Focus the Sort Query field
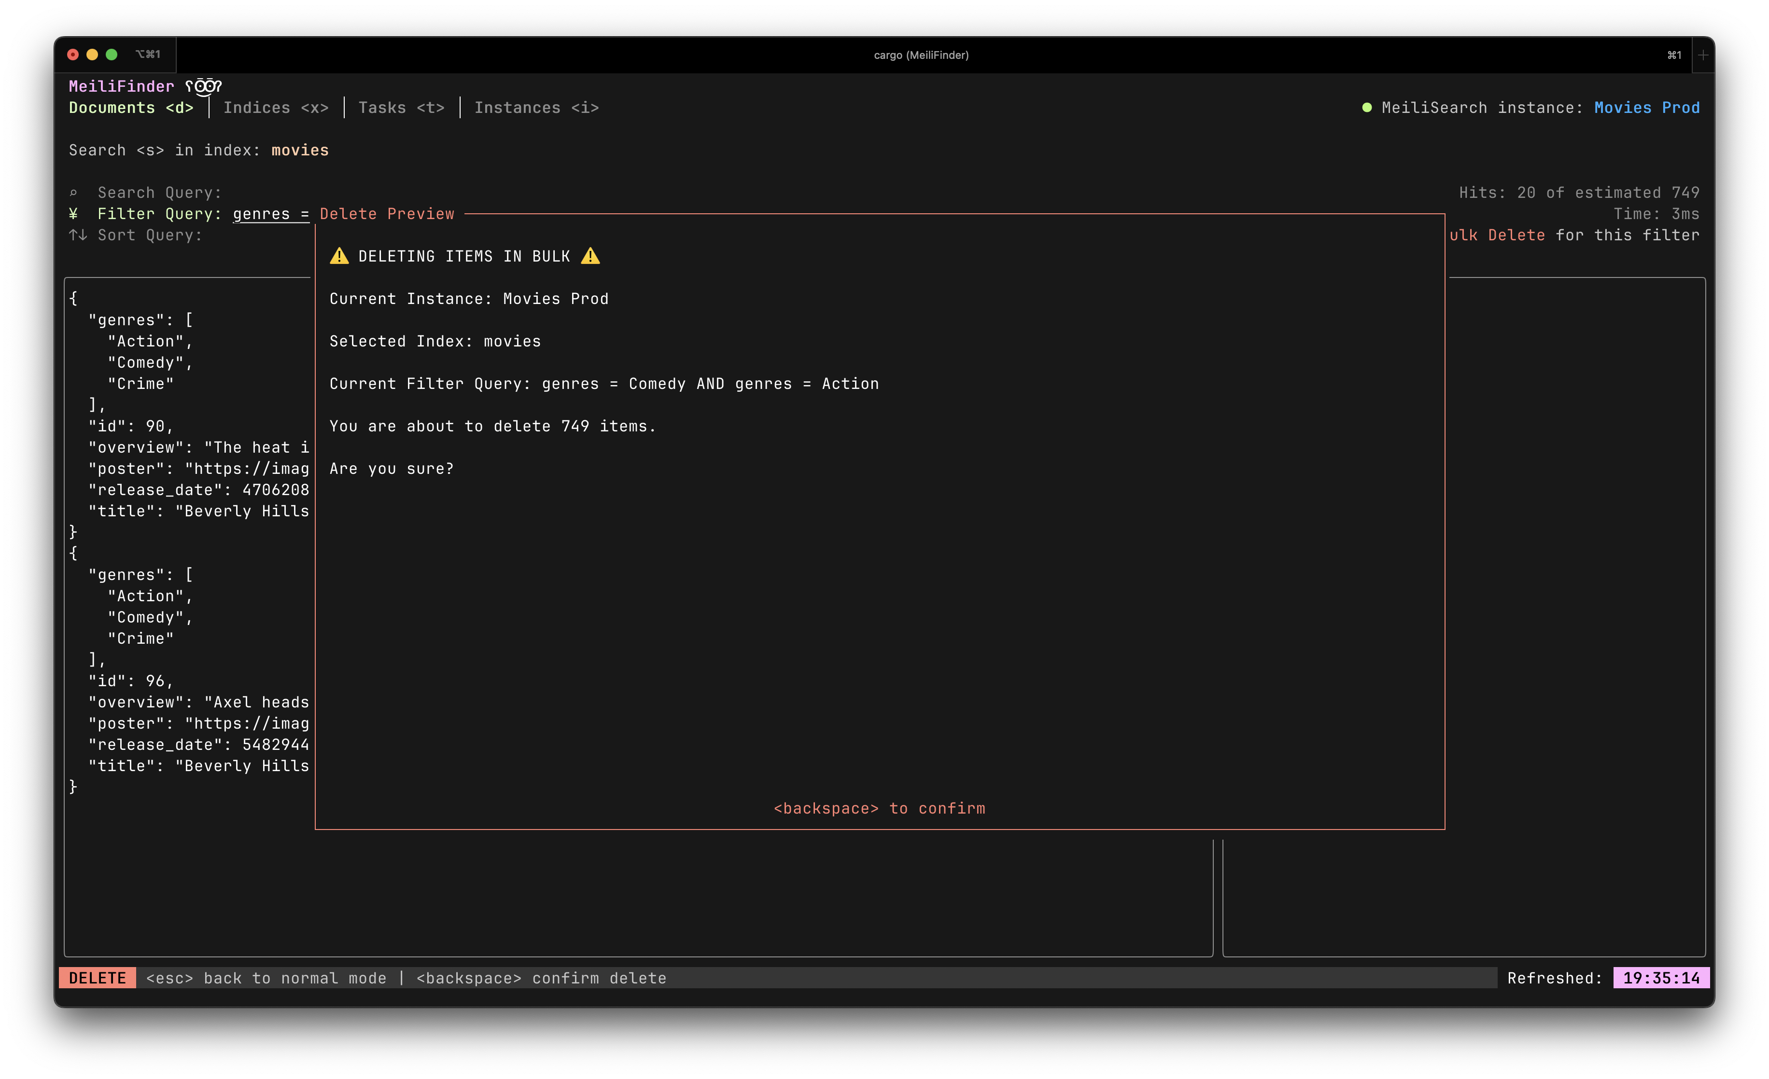 [150, 235]
